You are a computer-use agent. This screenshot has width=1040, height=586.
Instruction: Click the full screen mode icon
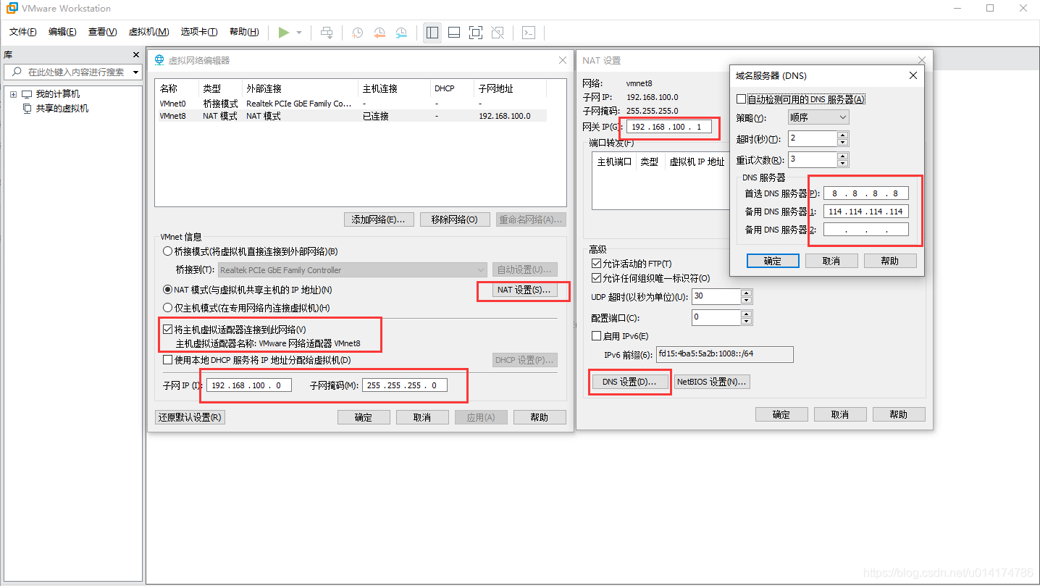pos(476,33)
